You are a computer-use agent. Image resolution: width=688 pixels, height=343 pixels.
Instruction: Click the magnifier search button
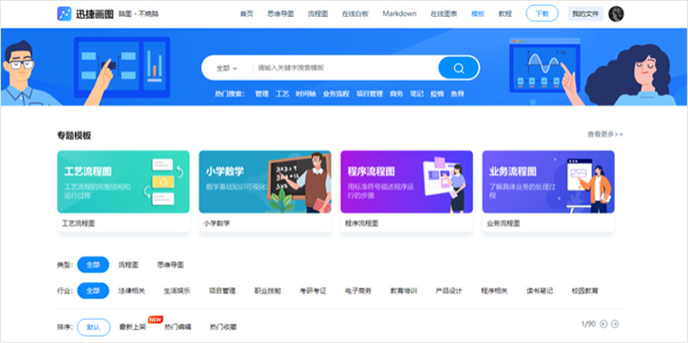click(x=458, y=68)
